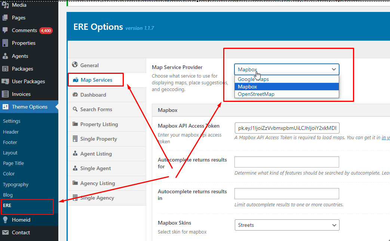Open Theme Options Settings submenu

click(12, 121)
